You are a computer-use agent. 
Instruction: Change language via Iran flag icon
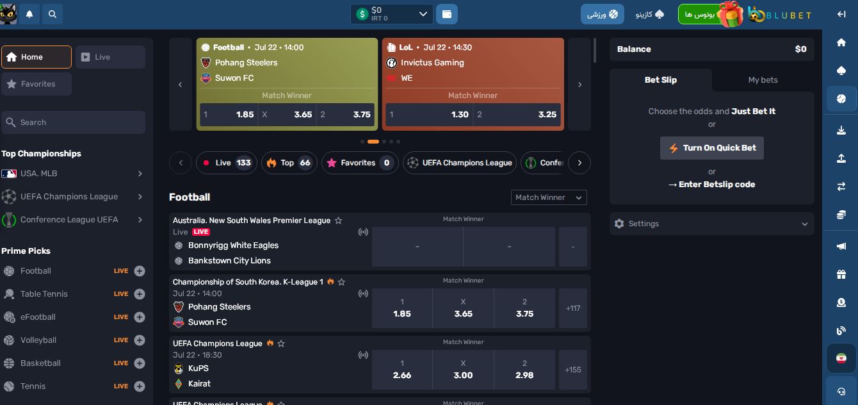841,359
